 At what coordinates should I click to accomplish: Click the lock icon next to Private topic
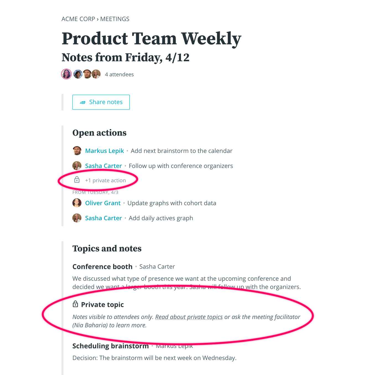pos(75,304)
